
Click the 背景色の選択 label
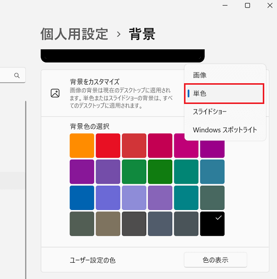(x=89, y=126)
